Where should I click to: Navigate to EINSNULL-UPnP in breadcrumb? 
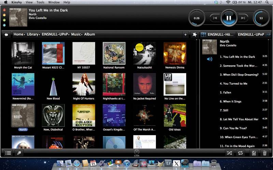coord(55,34)
